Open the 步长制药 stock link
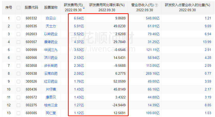This screenshot has height=117, width=215. coord(51,66)
